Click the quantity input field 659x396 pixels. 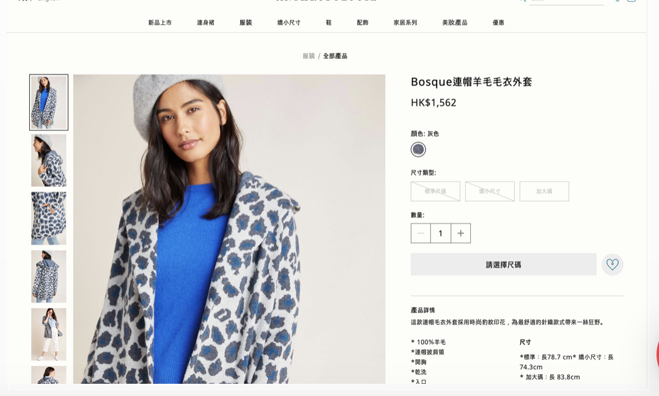pos(440,233)
